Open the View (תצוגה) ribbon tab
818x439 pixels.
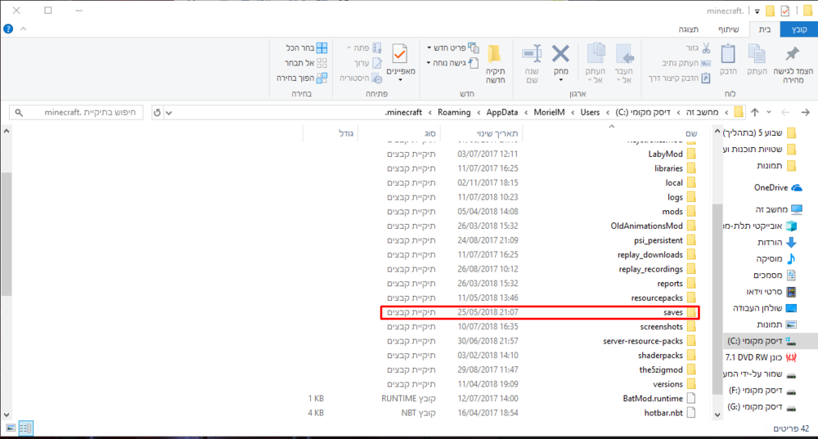[x=686, y=29]
